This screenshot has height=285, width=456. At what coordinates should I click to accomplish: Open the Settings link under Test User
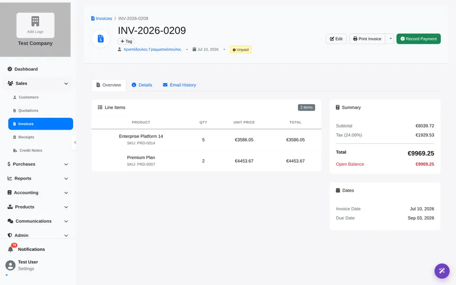pos(26,269)
